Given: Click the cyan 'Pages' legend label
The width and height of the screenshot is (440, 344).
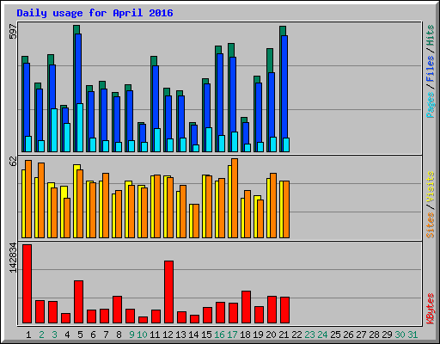Looking at the screenshot, I should 431,105.
